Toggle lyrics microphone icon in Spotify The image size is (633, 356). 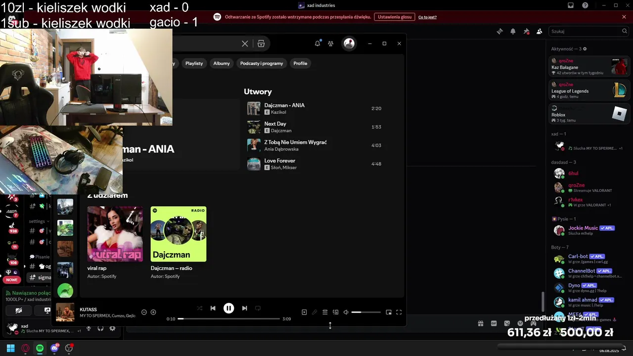tap(315, 312)
